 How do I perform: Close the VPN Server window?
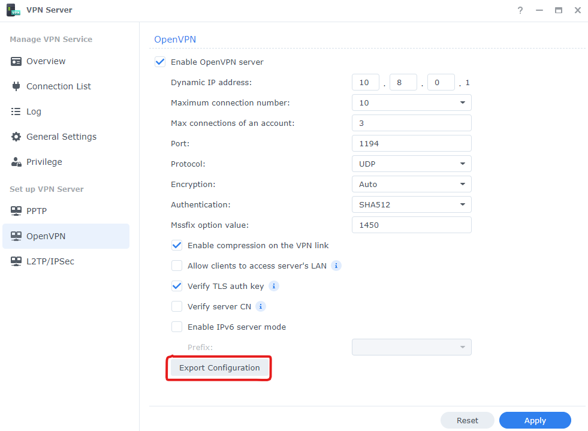pos(577,10)
